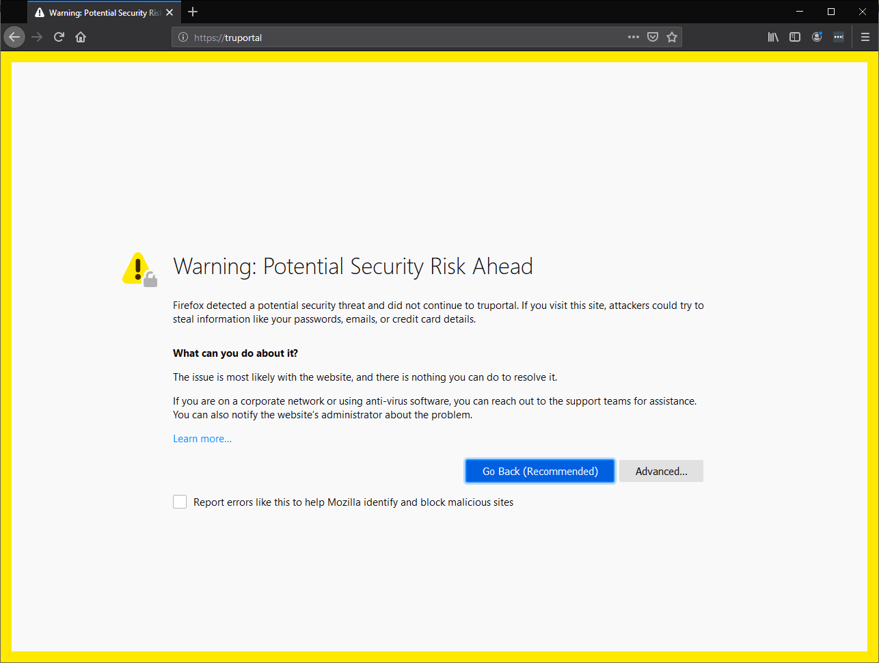Check the Report errors to Mozilla checkbox

pos(180,502)
